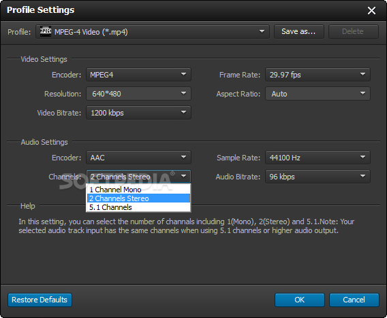Viewport: 387px width, 318px height.
Task: Open the Audio Bitrate 96 kbps dropdown
Action: tap(318, 177)
